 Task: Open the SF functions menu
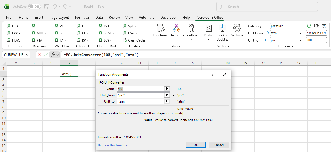click(x=60, y=33)
